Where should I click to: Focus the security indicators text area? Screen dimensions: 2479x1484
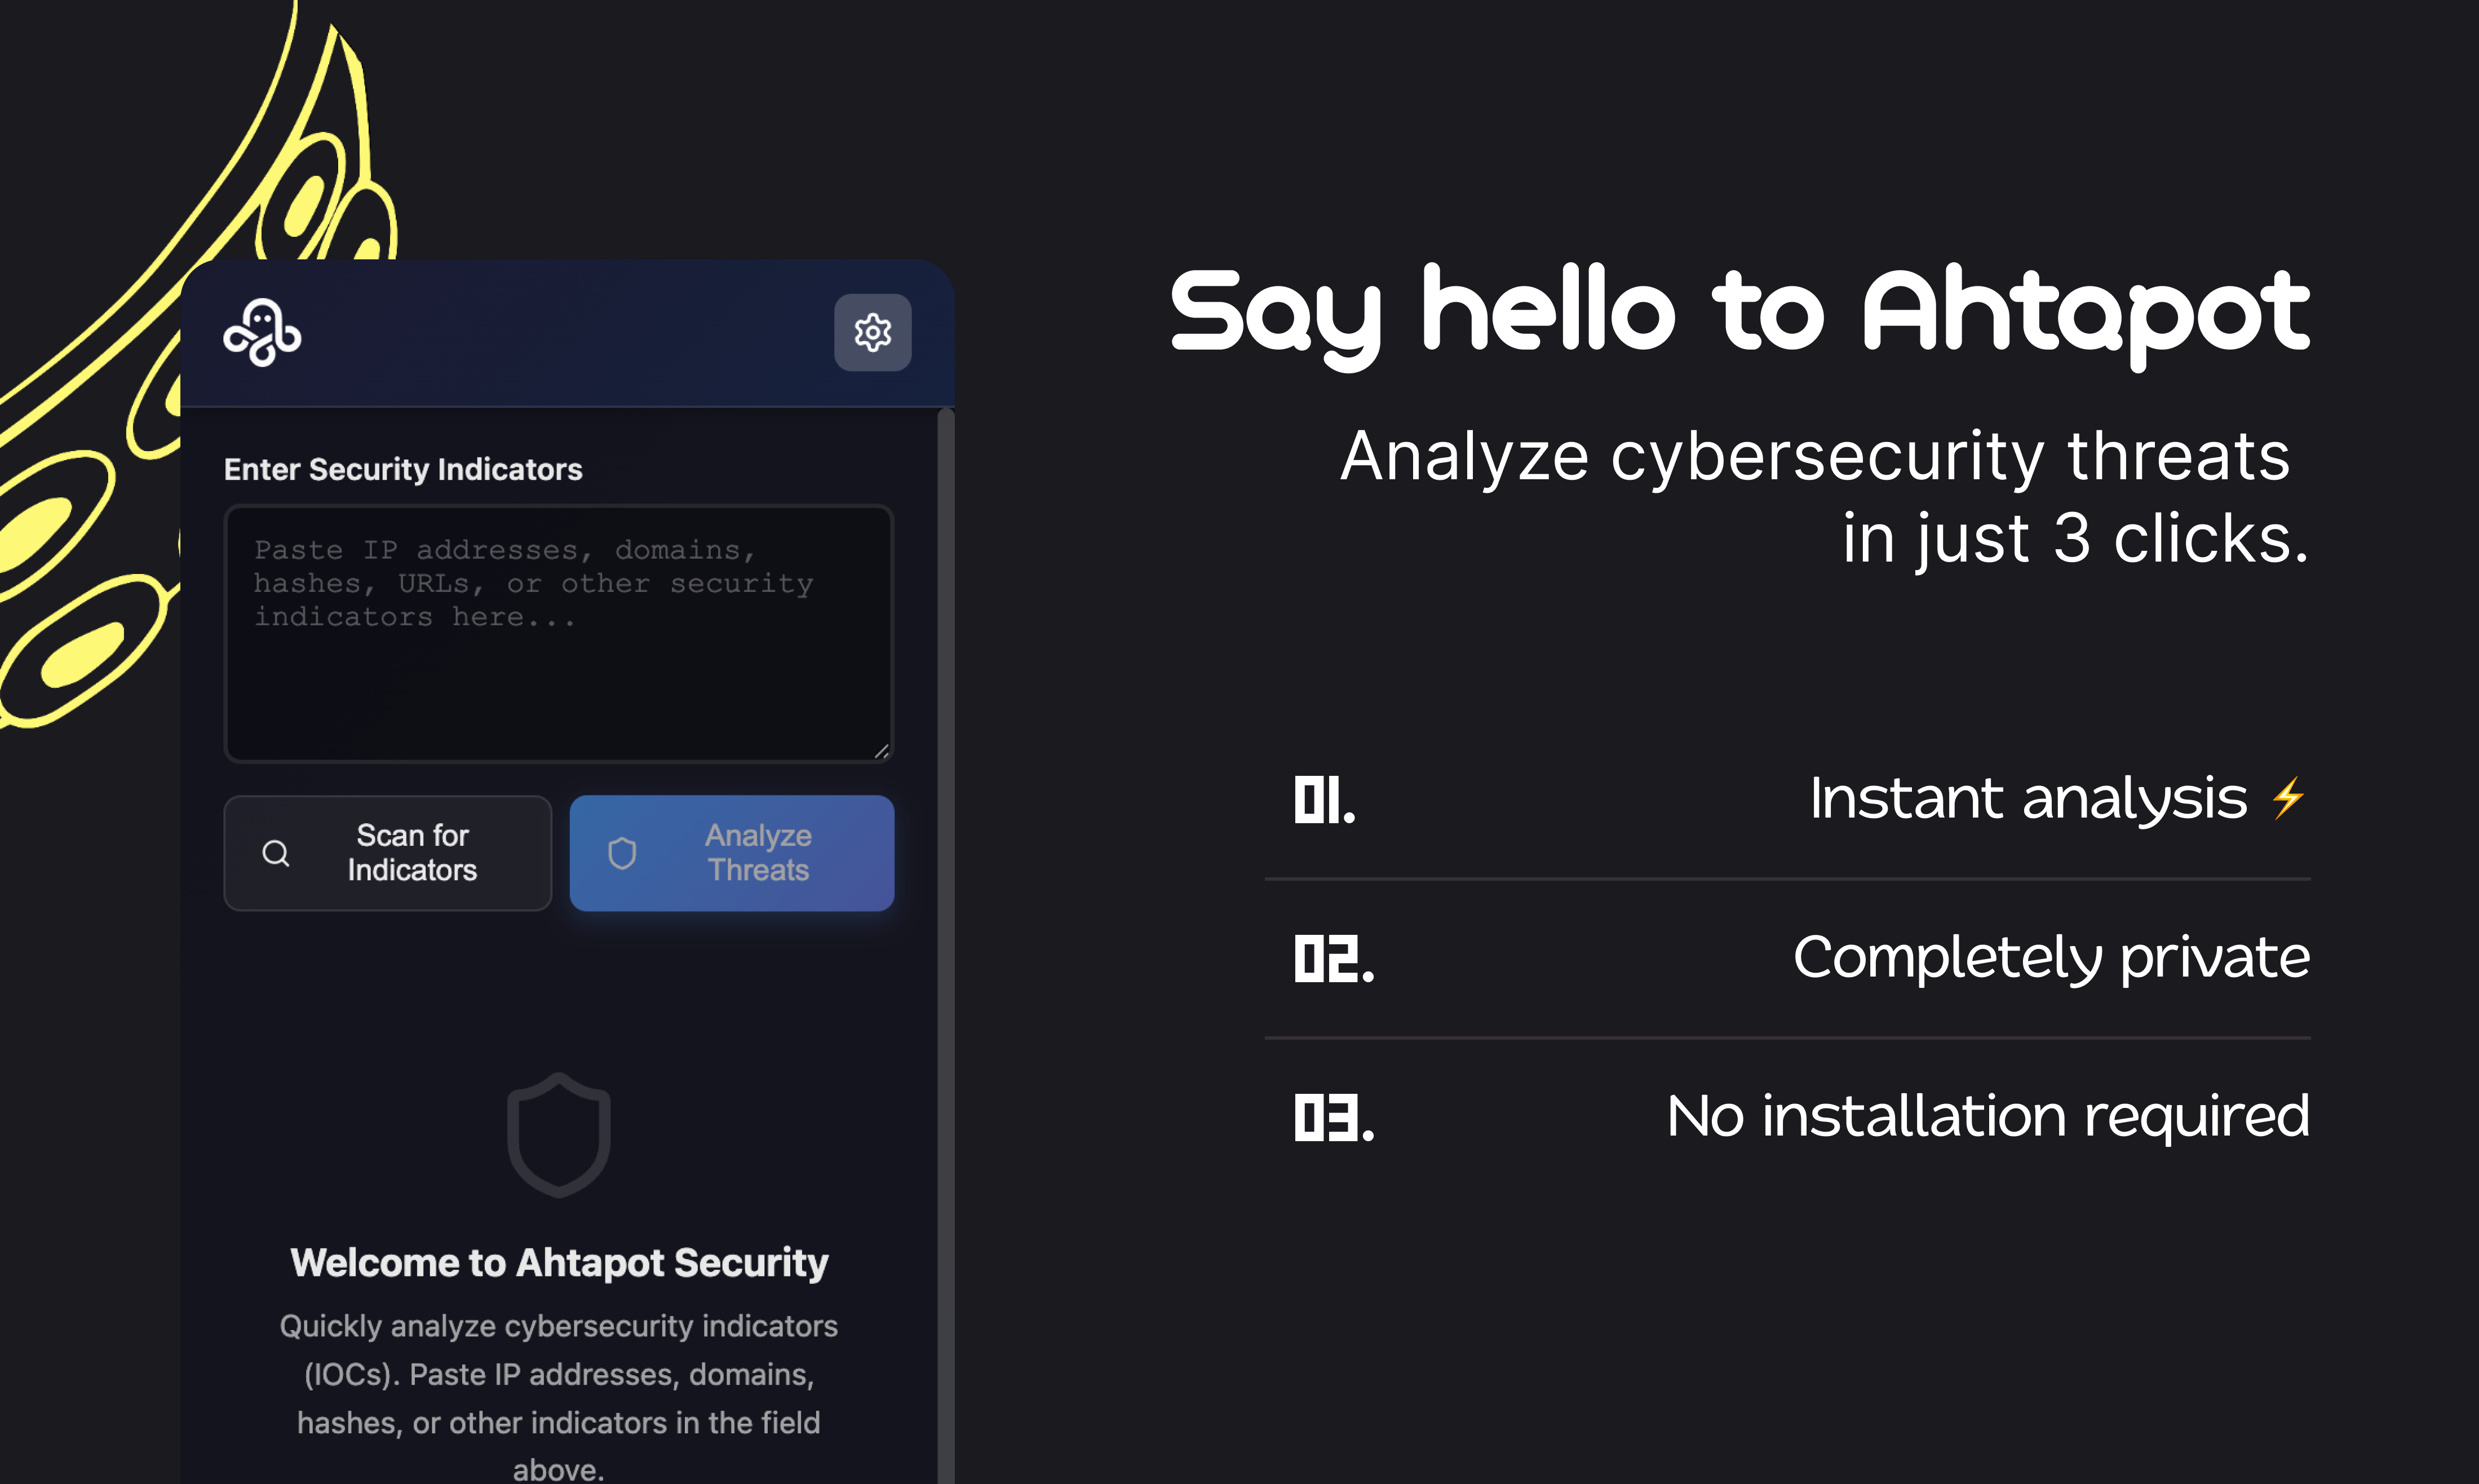pos(559,634)
